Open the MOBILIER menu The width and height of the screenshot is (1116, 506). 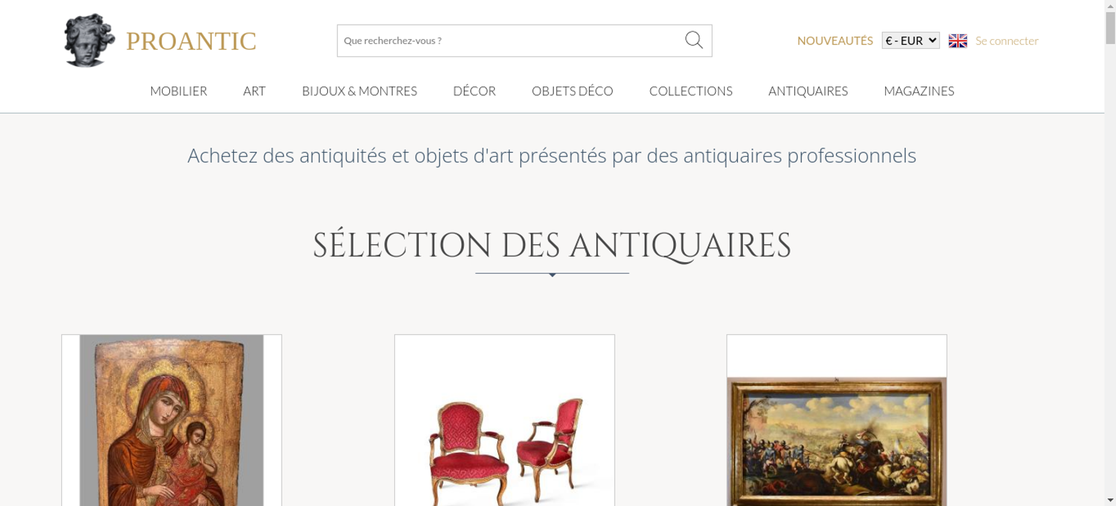(x=179, y=91)
